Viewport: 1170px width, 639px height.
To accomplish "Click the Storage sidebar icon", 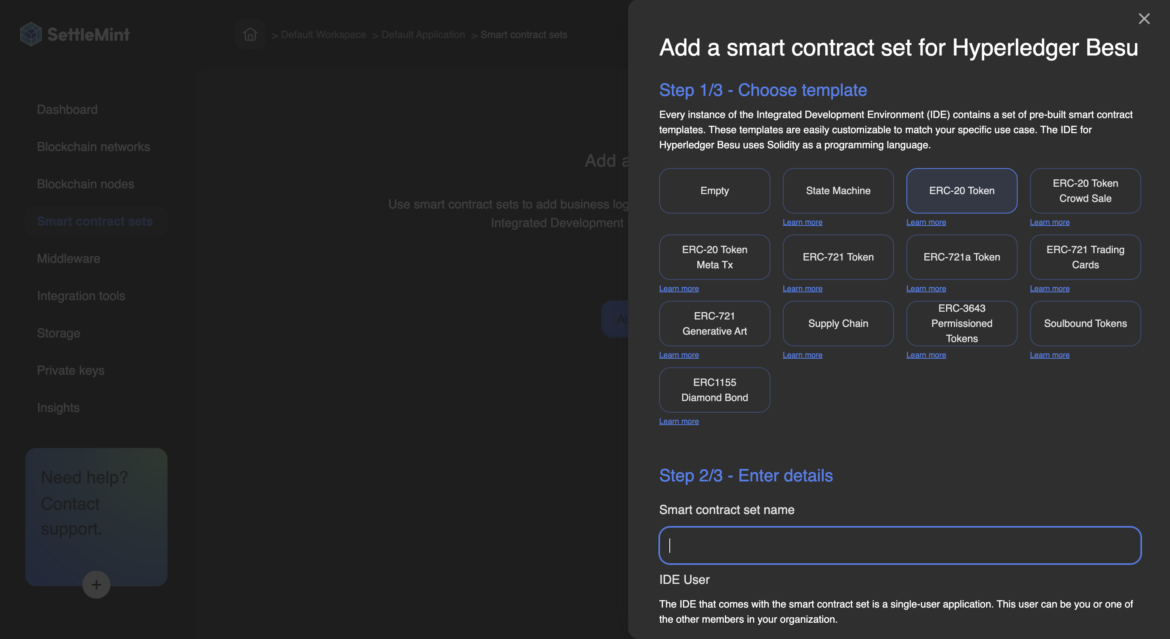I will click(x=58, y=333).
